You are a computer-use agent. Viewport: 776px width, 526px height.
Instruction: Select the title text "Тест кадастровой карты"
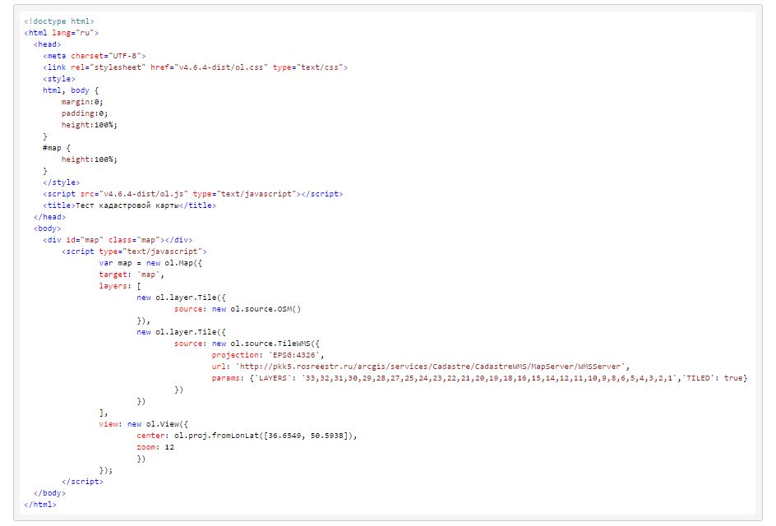click(127, 205)
